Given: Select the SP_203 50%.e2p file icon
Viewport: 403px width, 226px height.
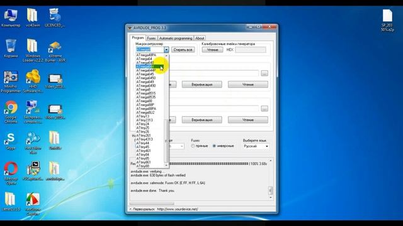Looking at the screenshot, I should point(387,21).
